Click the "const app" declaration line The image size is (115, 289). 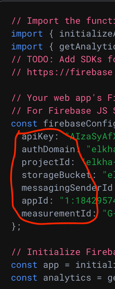[63, 265]
